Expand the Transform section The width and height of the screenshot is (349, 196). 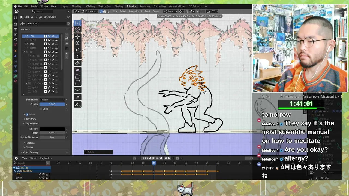pyautogui.click(x=31, y=119)
